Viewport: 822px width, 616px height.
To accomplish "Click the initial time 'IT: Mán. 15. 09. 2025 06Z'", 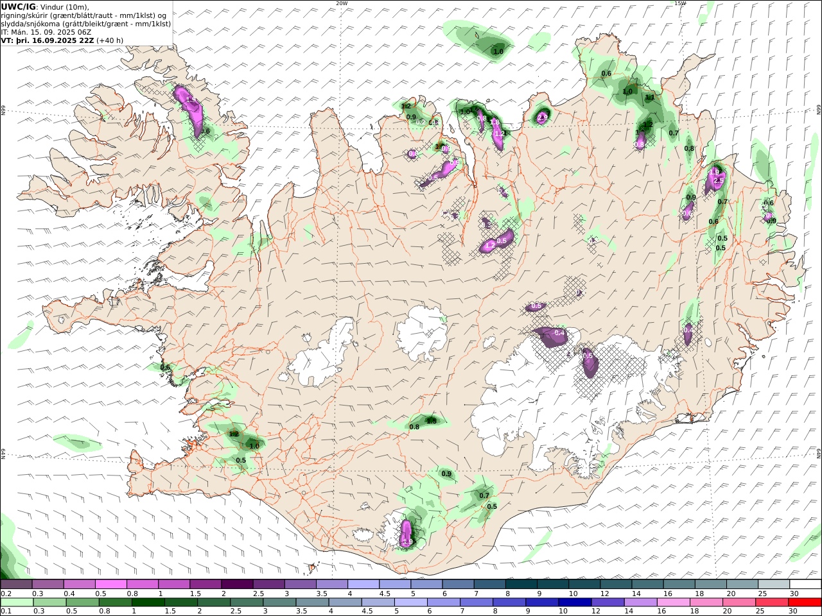I will [x=46, y=31].
